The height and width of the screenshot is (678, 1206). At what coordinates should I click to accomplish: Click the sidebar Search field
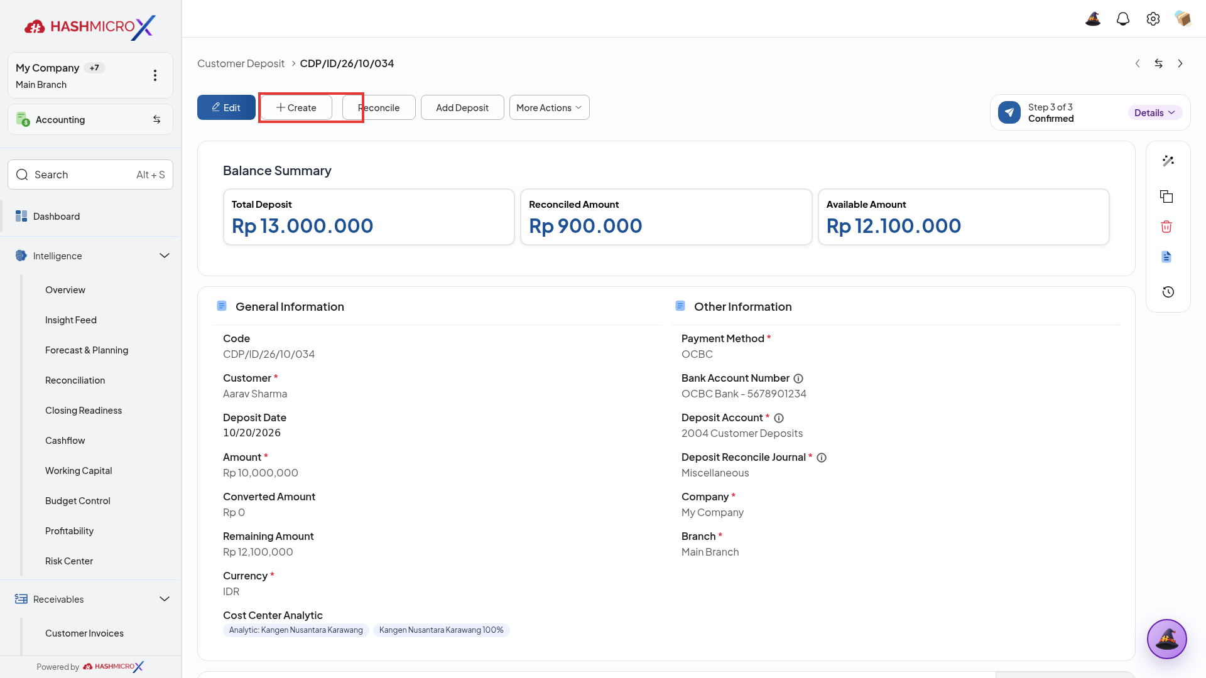[90, 175]
